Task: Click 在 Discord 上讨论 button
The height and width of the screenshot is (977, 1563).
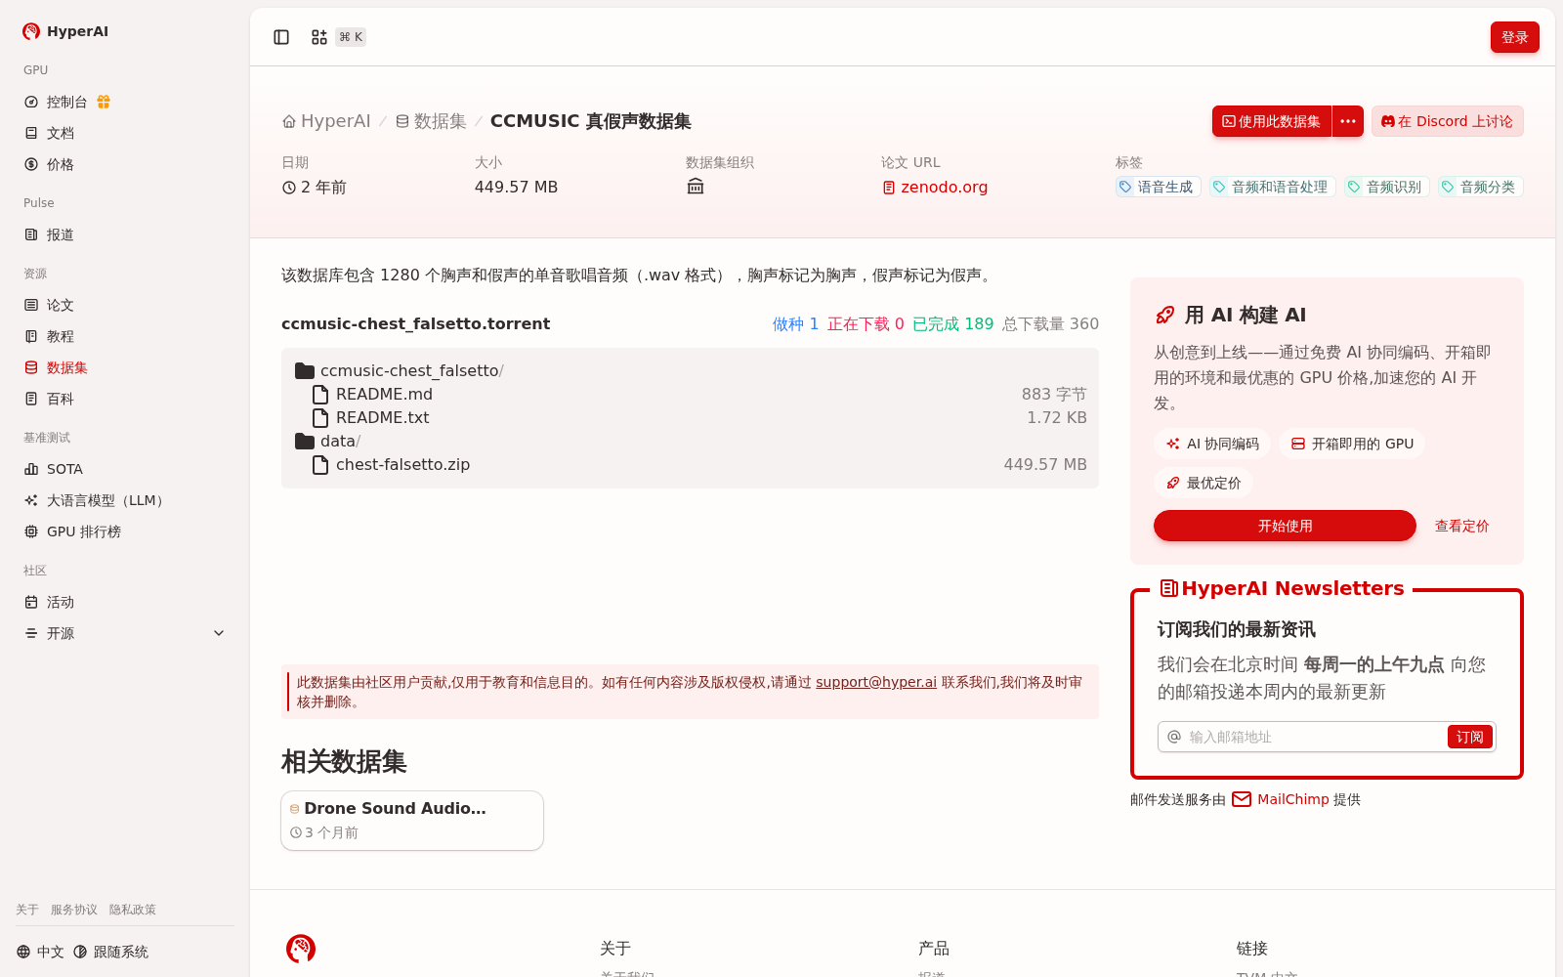Action: click(x=1447, y=121)
